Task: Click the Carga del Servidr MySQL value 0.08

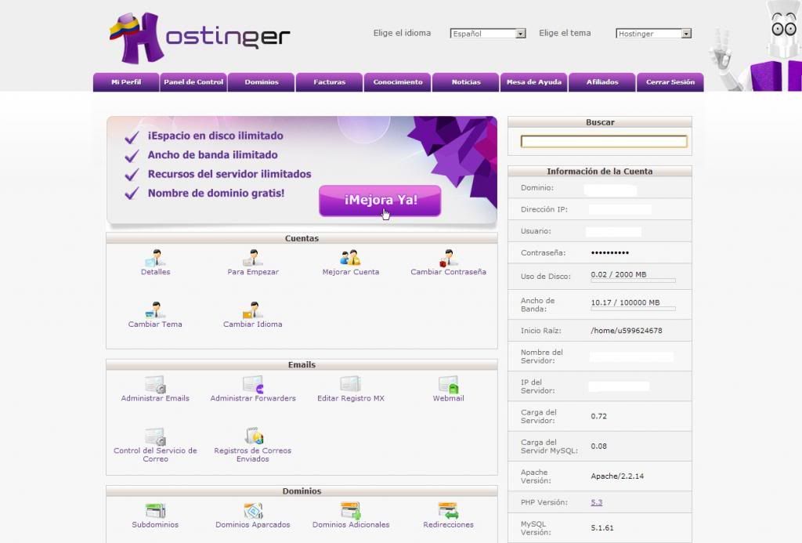Action: tap(598, 446)
